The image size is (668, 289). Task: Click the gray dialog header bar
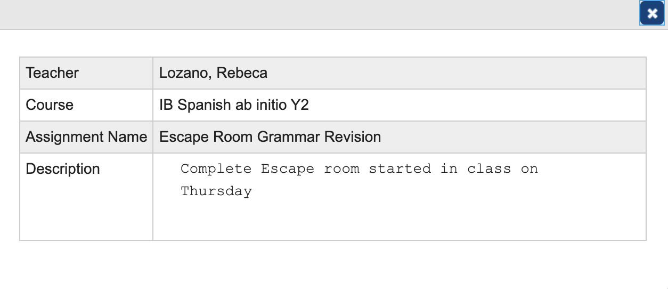[320, 14]
